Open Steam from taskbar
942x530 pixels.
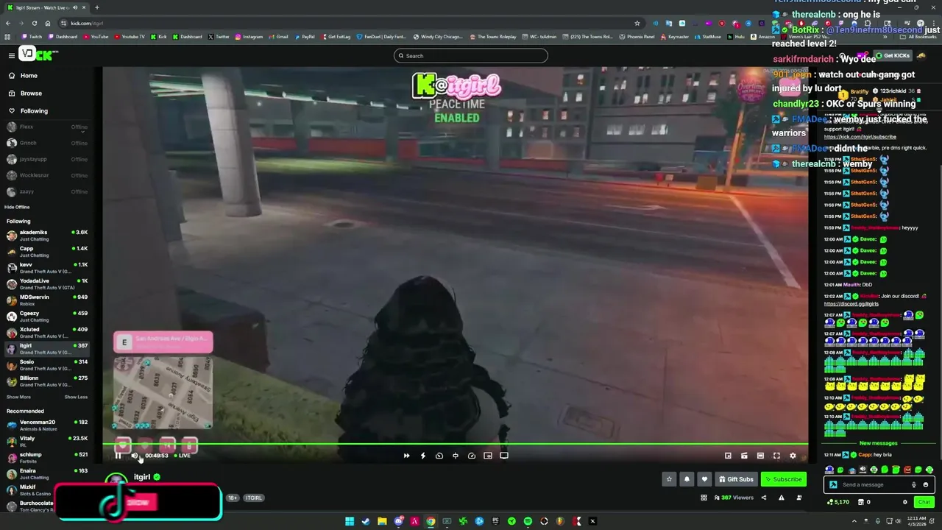(x=366, y=521)
